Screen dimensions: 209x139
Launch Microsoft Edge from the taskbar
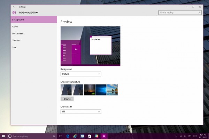[68, 136]
